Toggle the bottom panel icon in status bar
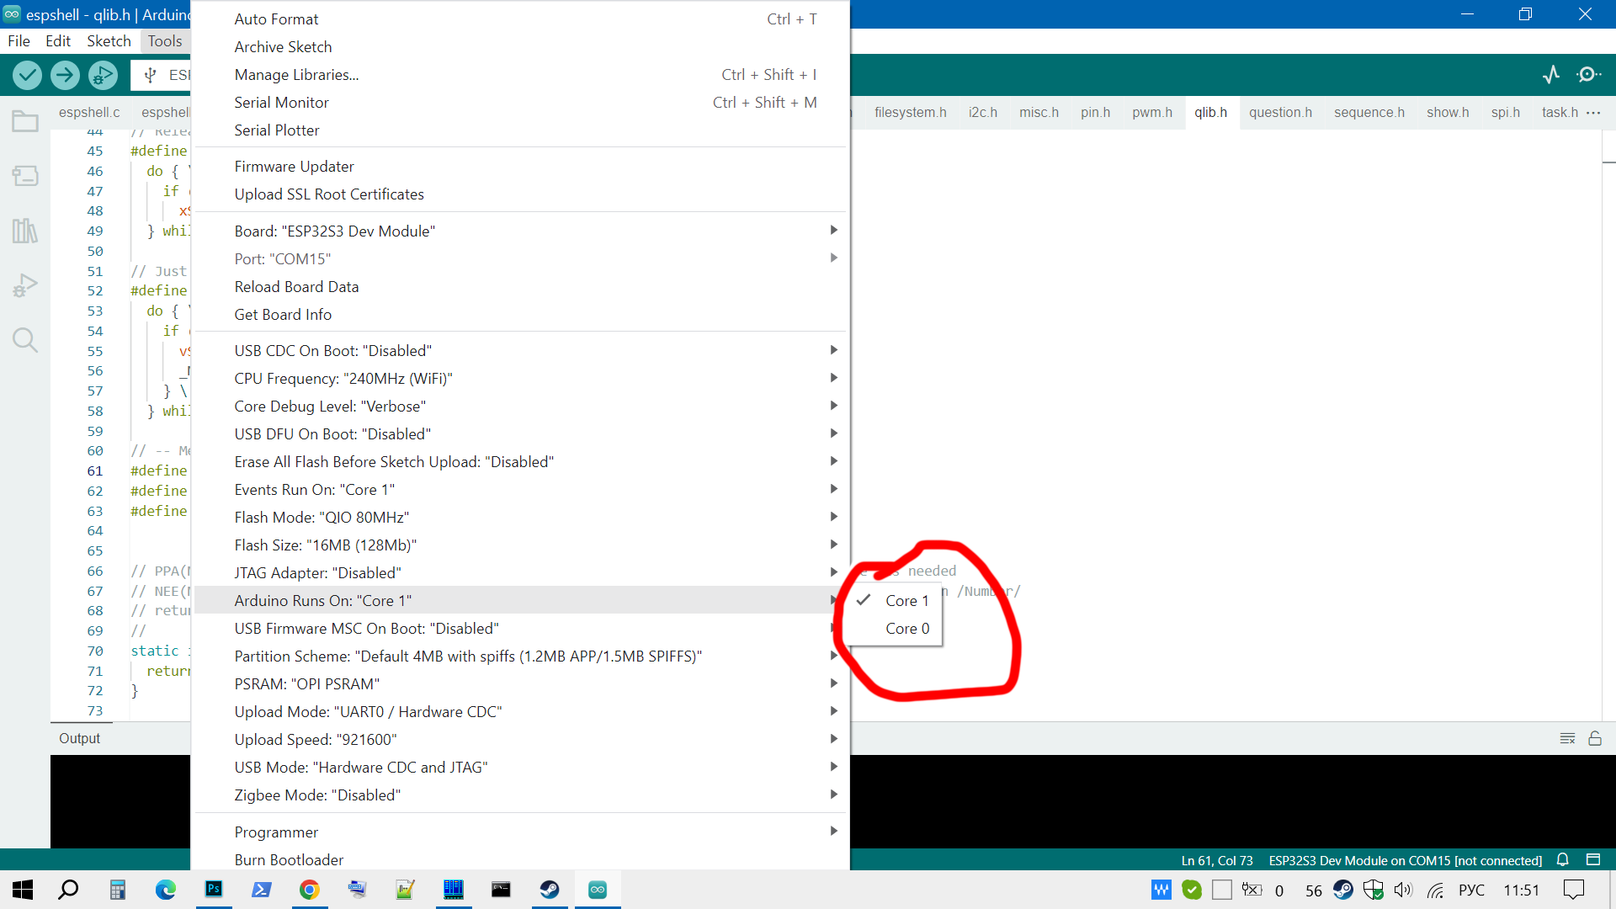The image size is (1616, 909). [x=1593, y=860]
